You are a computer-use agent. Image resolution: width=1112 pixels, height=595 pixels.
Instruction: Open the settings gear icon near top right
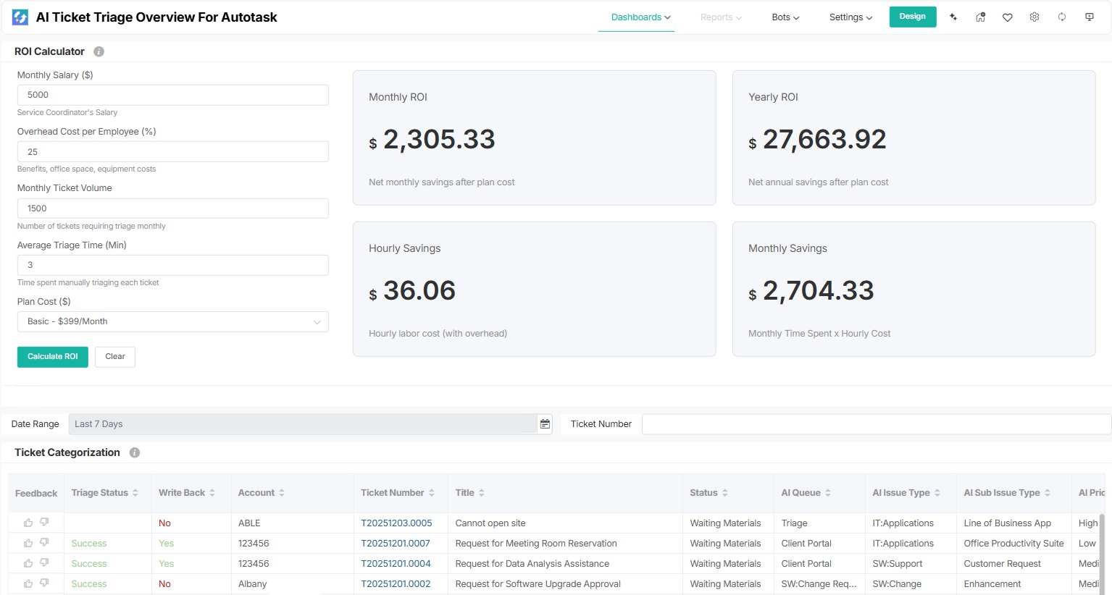coord(1034,16)
